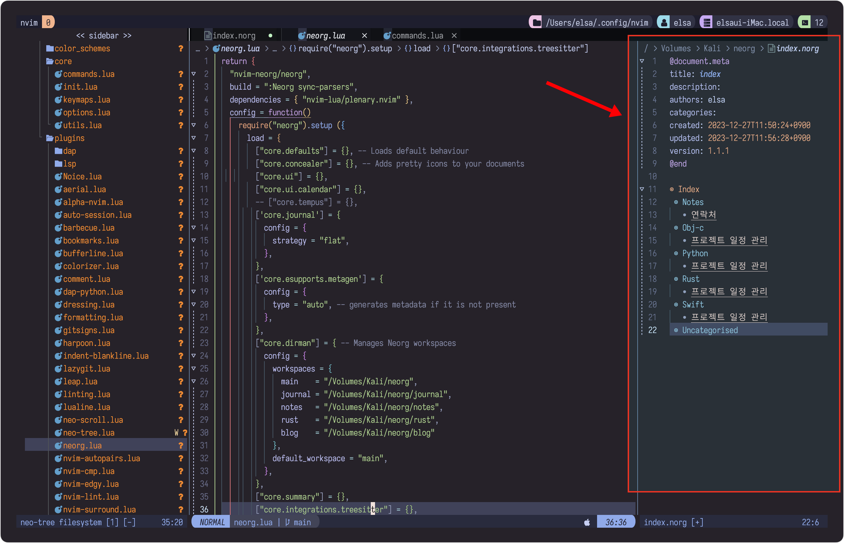Click the file icon on the index.norg tab

tap(208, 36)
